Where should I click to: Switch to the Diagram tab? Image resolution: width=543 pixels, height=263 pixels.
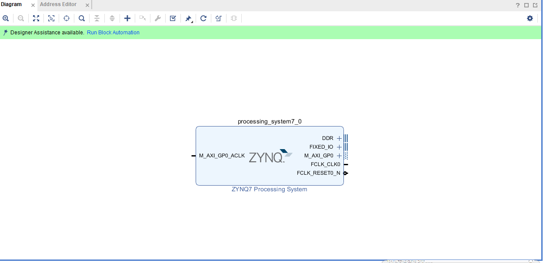pyautogui.click(x=11, y=4)
